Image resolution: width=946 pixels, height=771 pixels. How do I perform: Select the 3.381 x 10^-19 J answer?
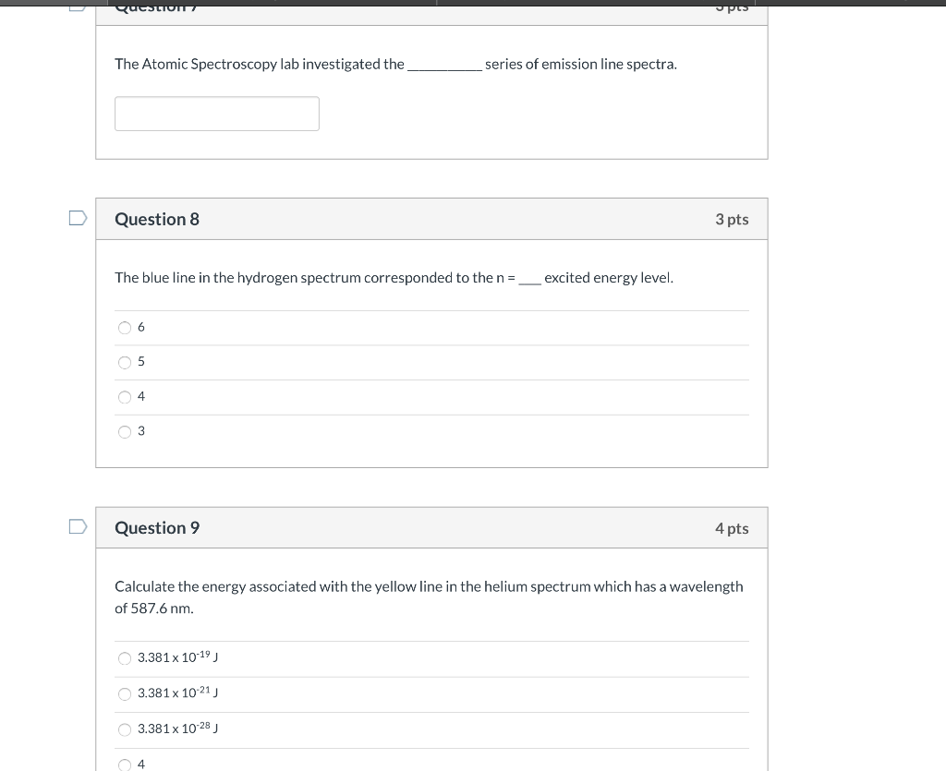click(x=125, y=657)
